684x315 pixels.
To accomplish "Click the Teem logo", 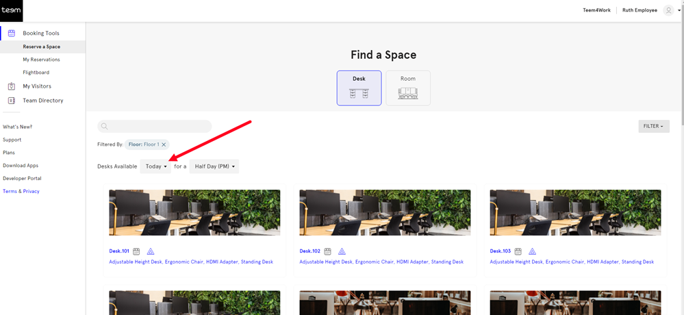I will click(x=11, y=11).
